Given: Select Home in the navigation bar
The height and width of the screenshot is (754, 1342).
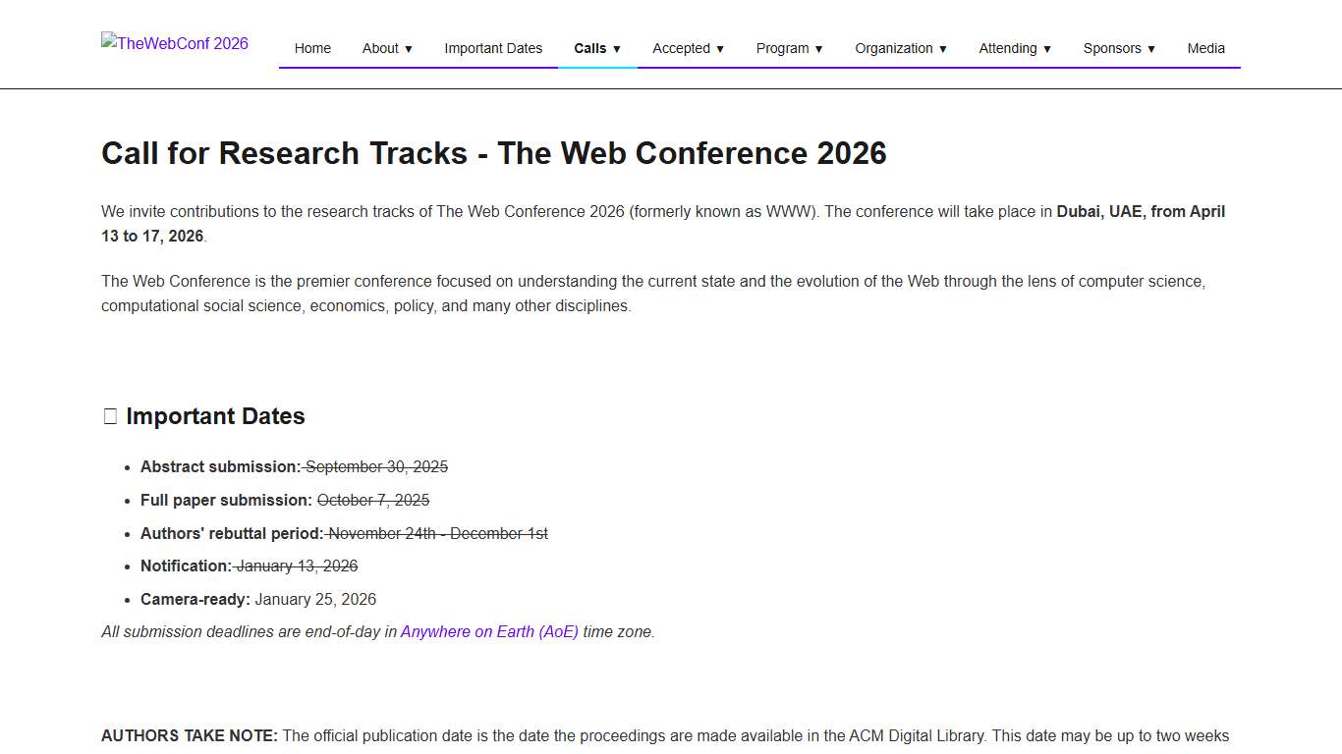Looking at the screenshot, I should [312, 48].
